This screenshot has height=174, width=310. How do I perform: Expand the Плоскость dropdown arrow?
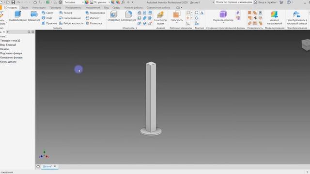coord(177,23)
